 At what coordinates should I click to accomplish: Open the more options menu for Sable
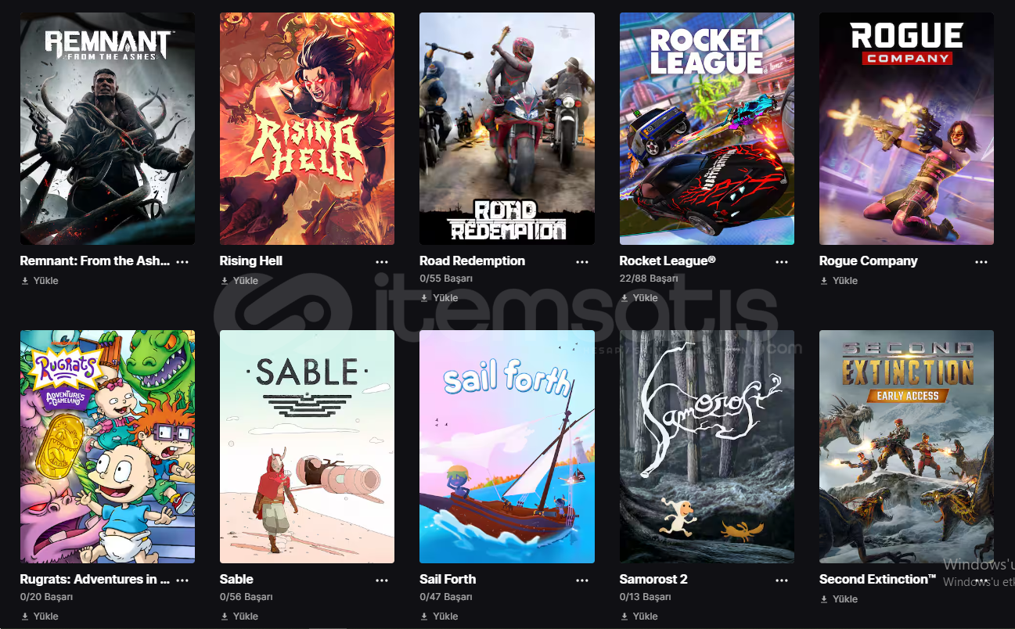(382, 580)
